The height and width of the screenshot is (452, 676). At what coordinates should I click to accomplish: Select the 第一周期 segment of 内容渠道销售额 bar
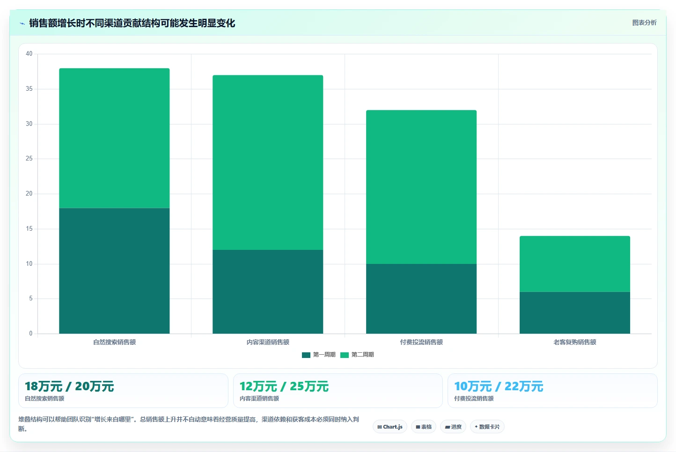(x=268, y=292)
